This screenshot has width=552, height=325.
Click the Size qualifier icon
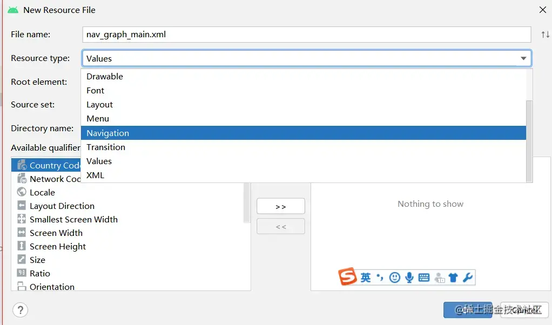(x=22, y=259)
